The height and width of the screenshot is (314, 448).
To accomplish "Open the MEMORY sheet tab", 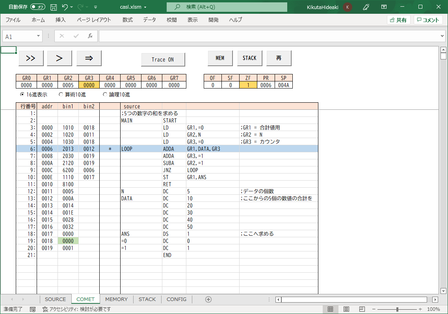I will click(x=116, y=299).
